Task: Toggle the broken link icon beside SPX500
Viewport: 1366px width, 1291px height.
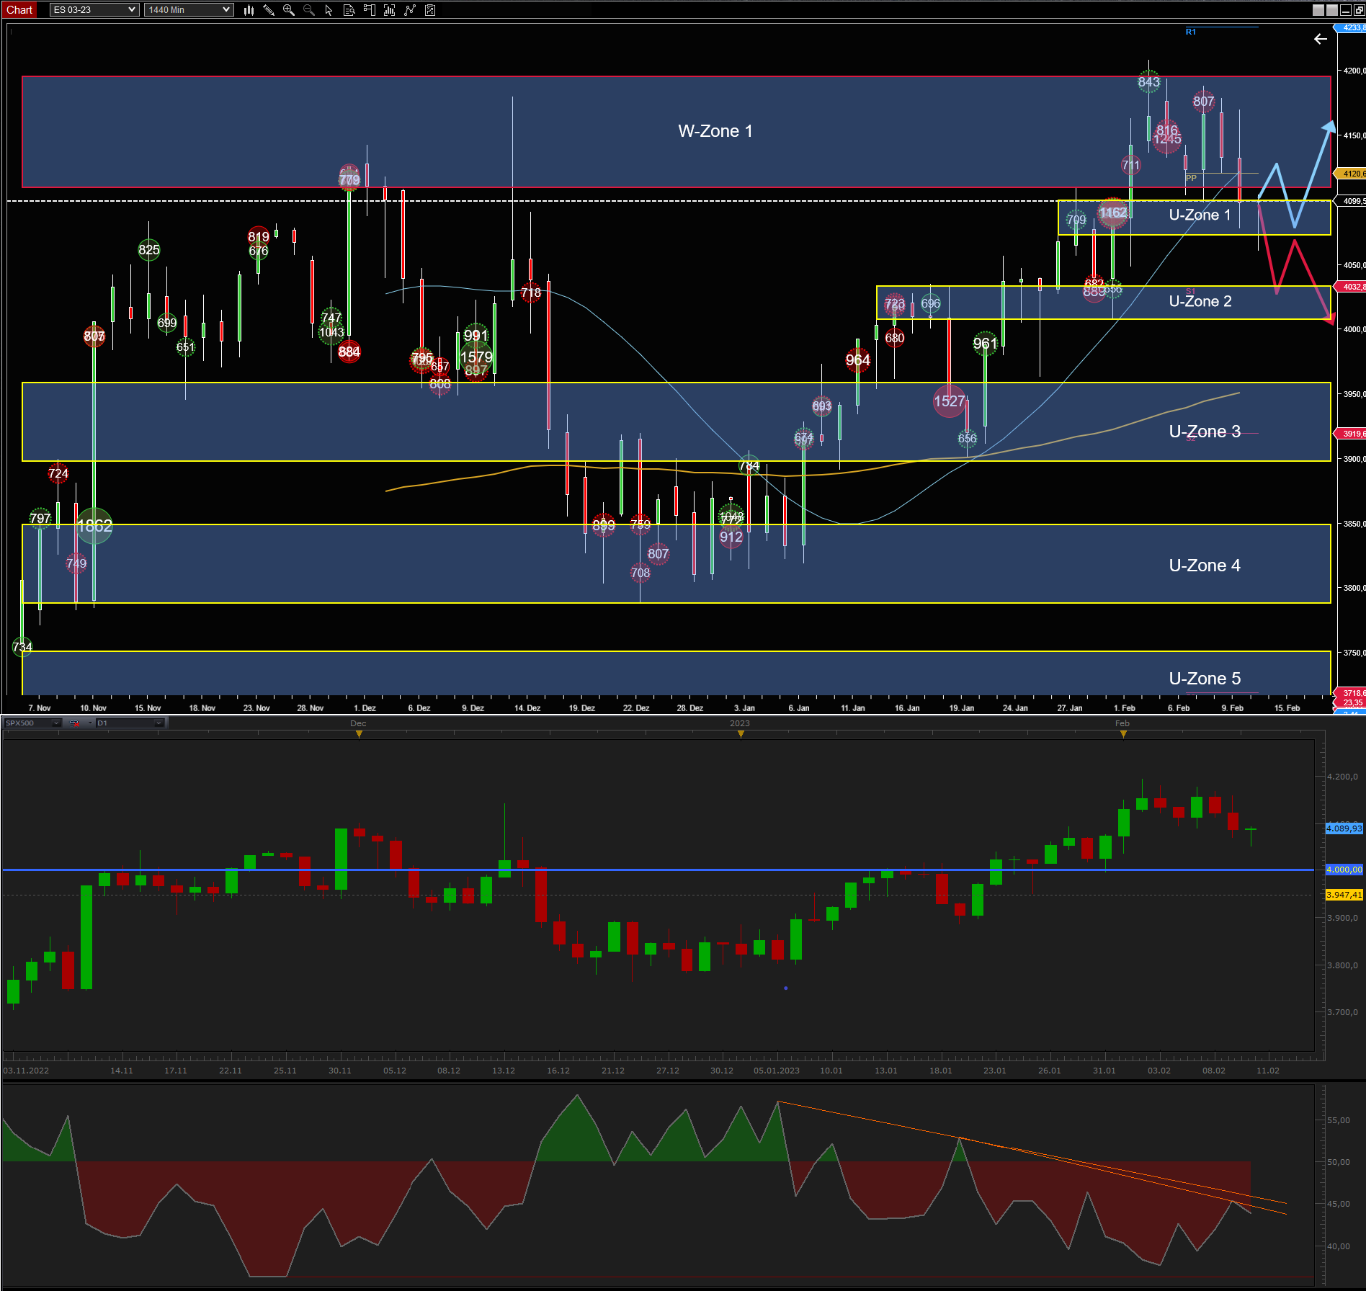Action: 74,723
